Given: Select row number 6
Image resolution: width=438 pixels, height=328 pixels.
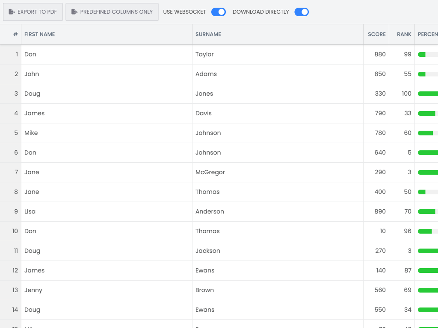Looking at the screenshot, I should [x=11, y=152].
